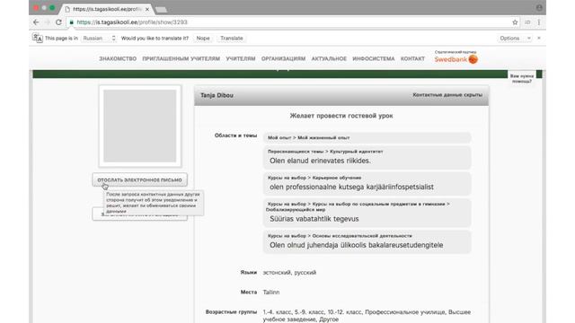575x323 pixels.
Task: Open the Russian language dropdown
Action: click(99, 38)
